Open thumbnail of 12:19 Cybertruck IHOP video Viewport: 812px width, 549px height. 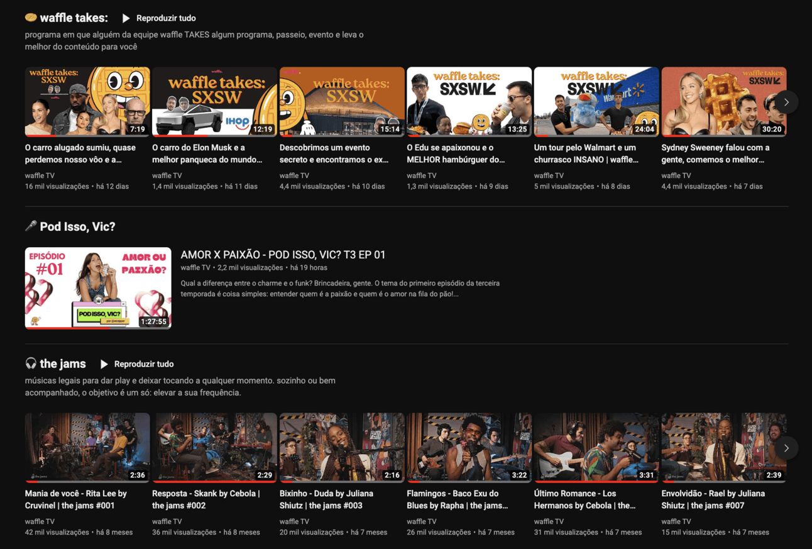214,102
